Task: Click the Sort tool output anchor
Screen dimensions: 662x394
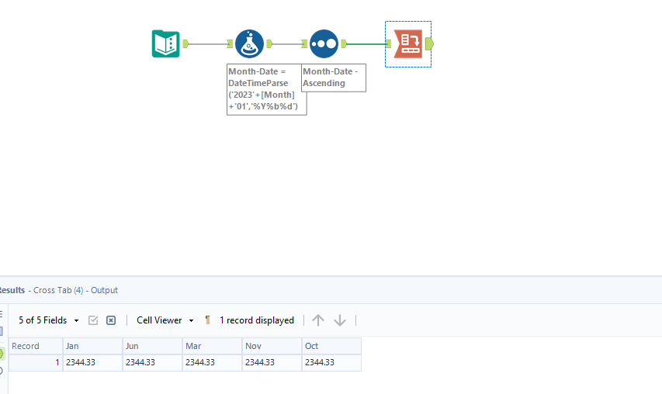Action: [344, 44]
